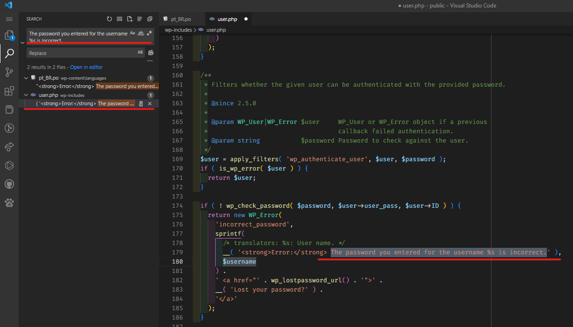Click the Replace All icon
This screenshot has height=327, width=573.
pos(150,53)
